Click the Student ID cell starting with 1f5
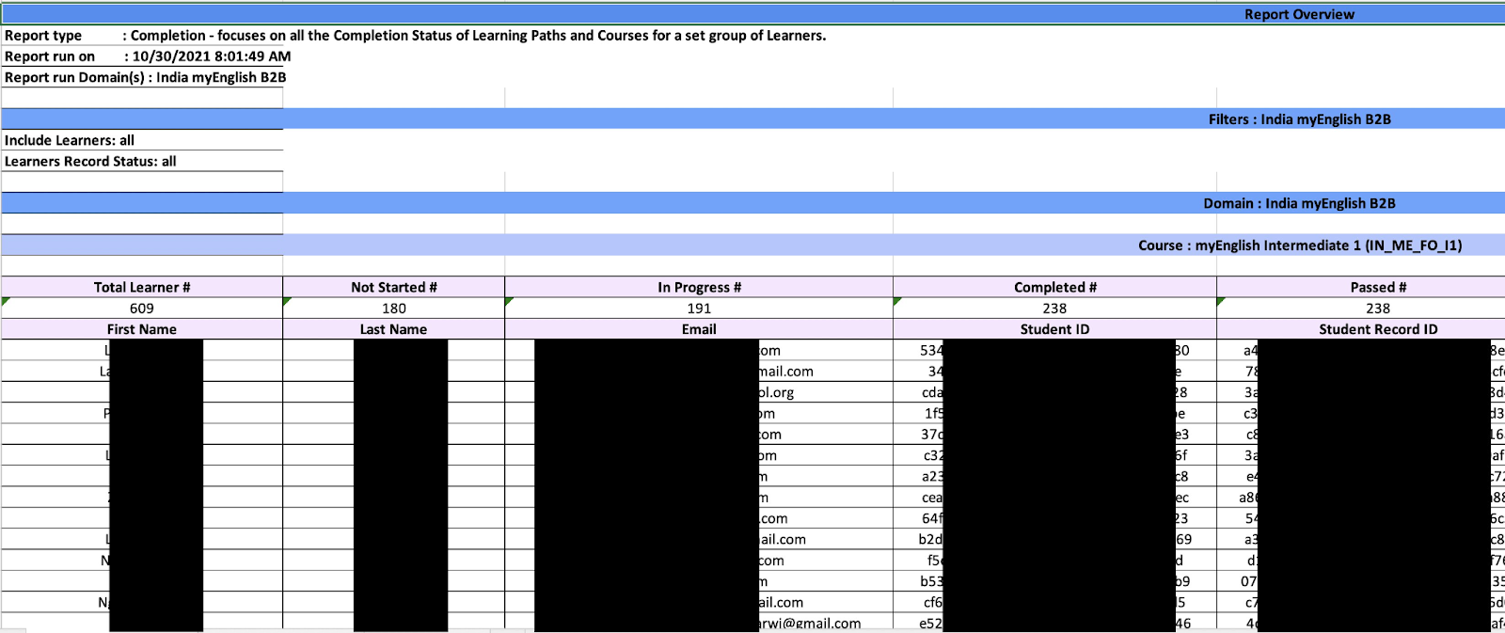 pos(1054,413)
